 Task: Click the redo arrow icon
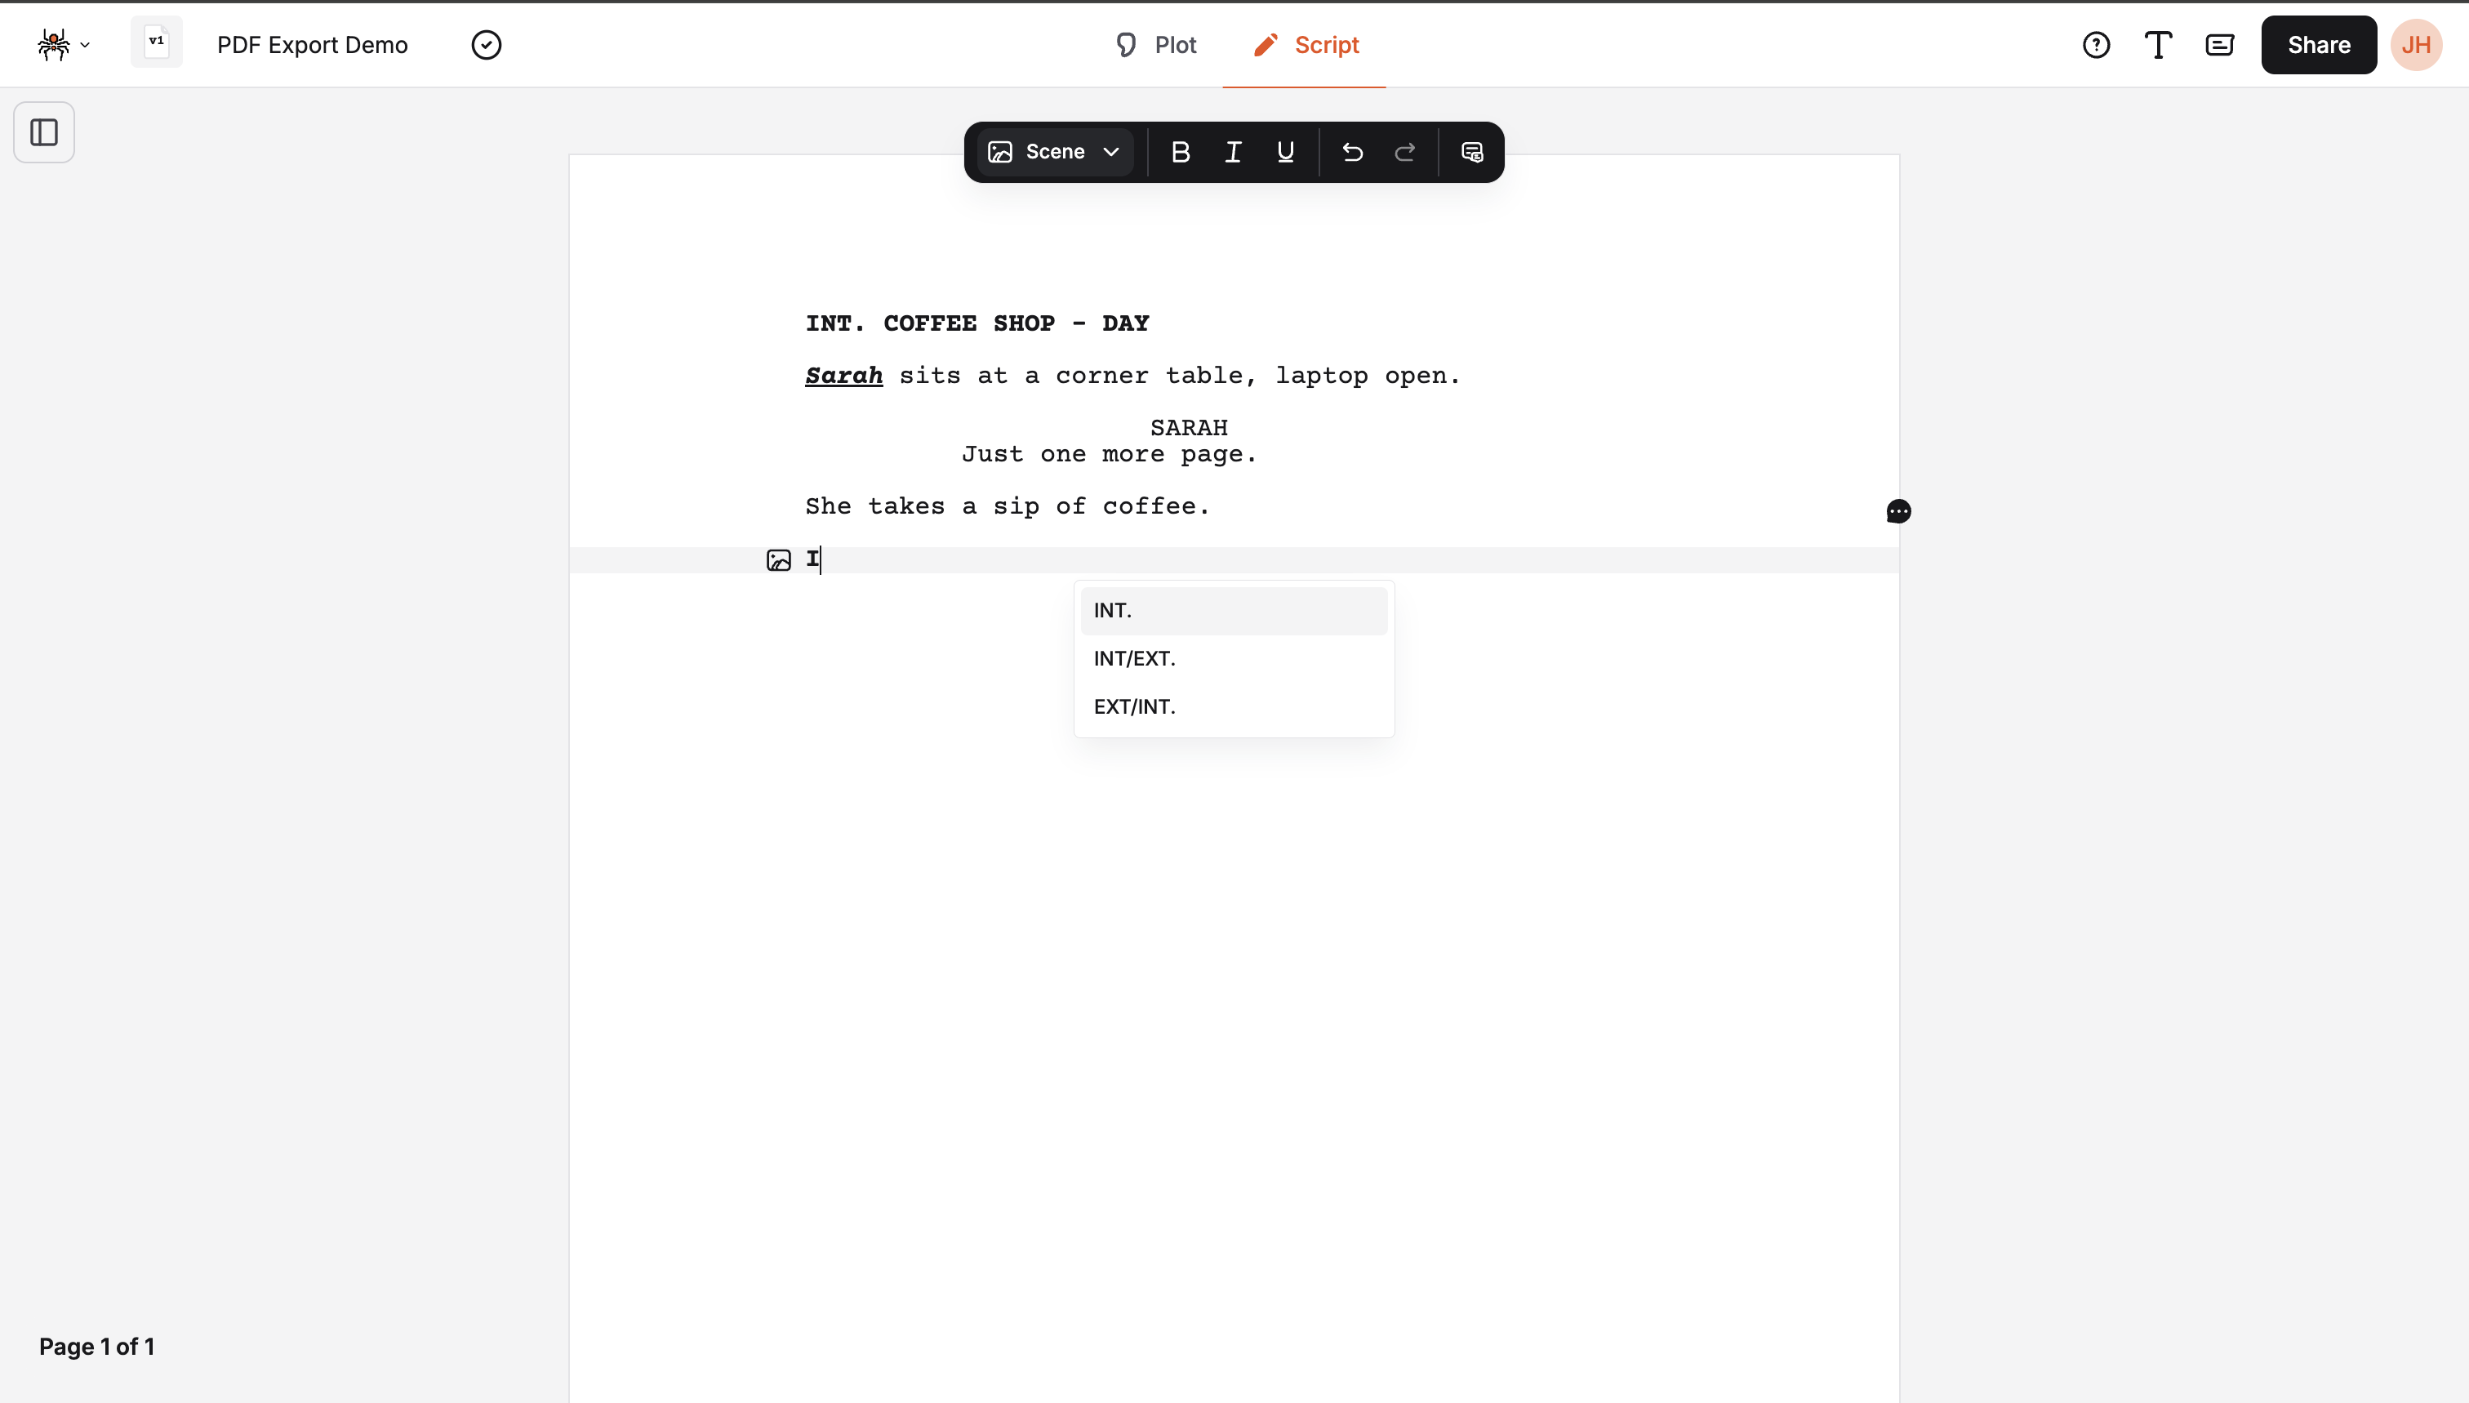1404,152
